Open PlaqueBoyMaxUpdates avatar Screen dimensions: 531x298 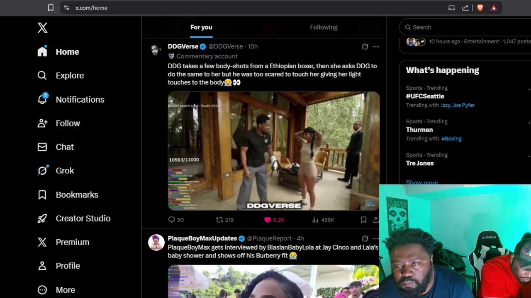156,243
